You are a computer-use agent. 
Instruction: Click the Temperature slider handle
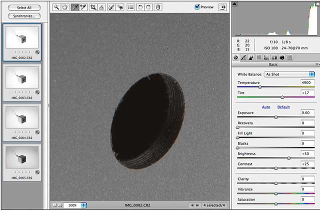[260, 87]
